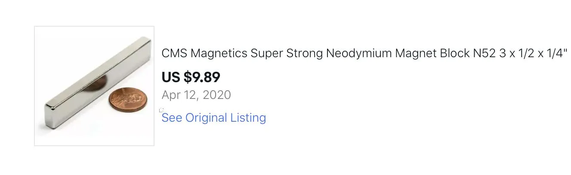
Task: Click the small dashed-square icon above the link
Action: pyautogui.click(x=161, y=110)
